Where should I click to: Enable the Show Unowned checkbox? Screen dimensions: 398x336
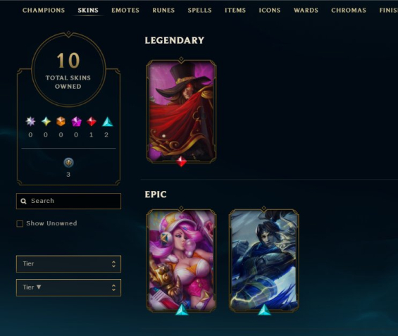[x=20, y=223]
